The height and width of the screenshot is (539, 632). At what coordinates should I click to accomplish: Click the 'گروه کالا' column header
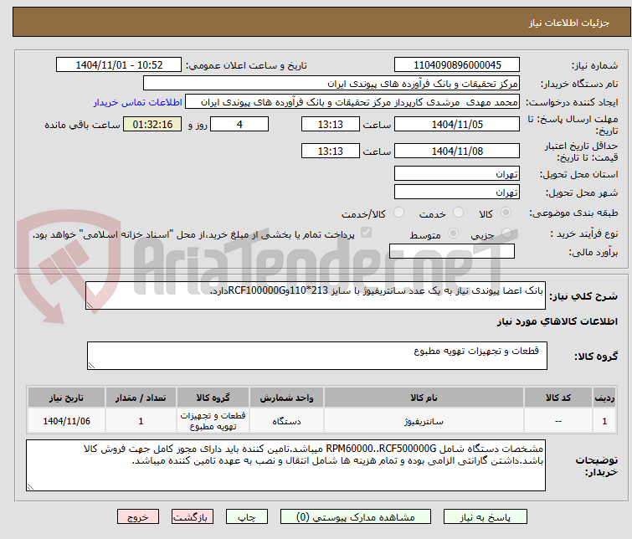pyautogui.click(x=213, y=398)
